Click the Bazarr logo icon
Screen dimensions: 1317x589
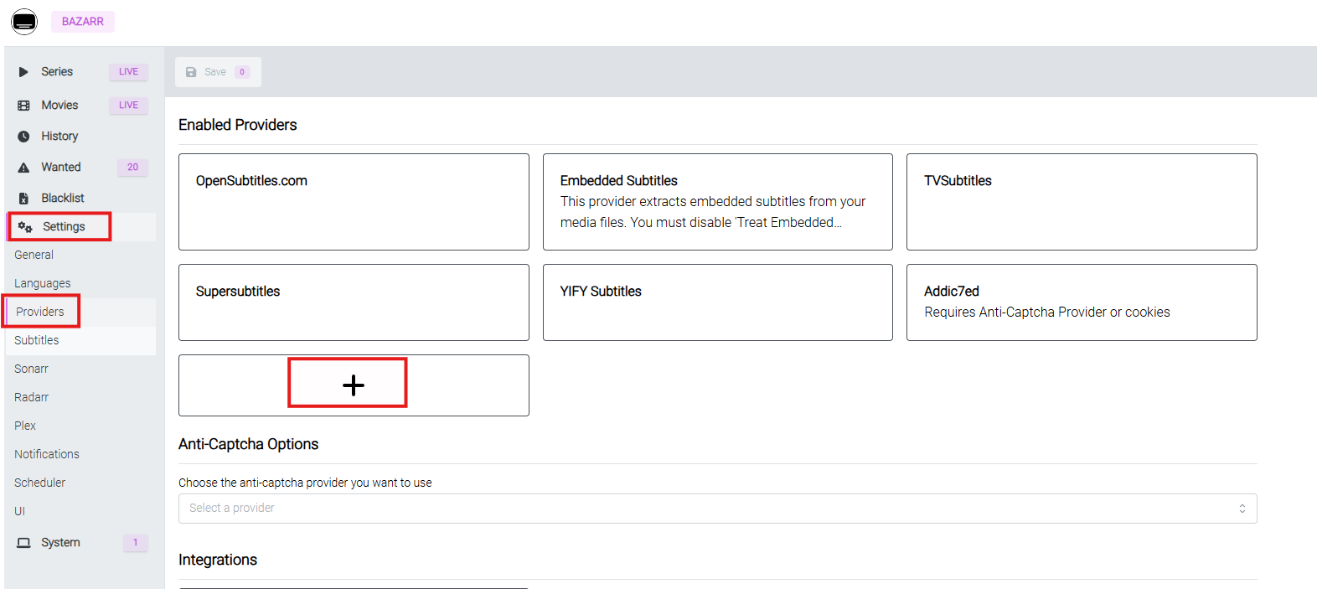[x=24, y=22]
